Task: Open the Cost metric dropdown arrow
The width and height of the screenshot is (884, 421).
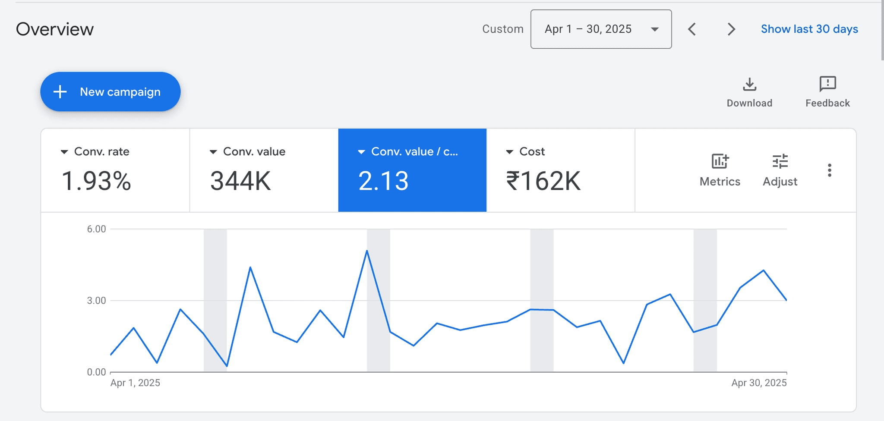Action: 510,152
